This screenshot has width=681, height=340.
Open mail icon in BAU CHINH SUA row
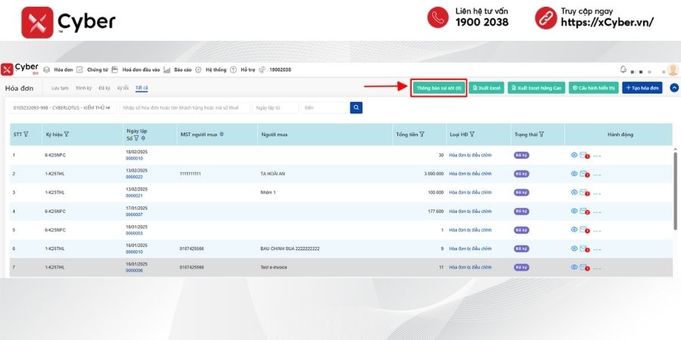(x=584, y=249)
